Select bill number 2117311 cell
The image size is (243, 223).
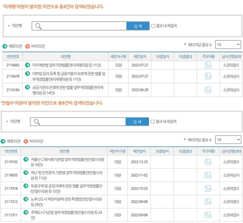pos(11,215)
